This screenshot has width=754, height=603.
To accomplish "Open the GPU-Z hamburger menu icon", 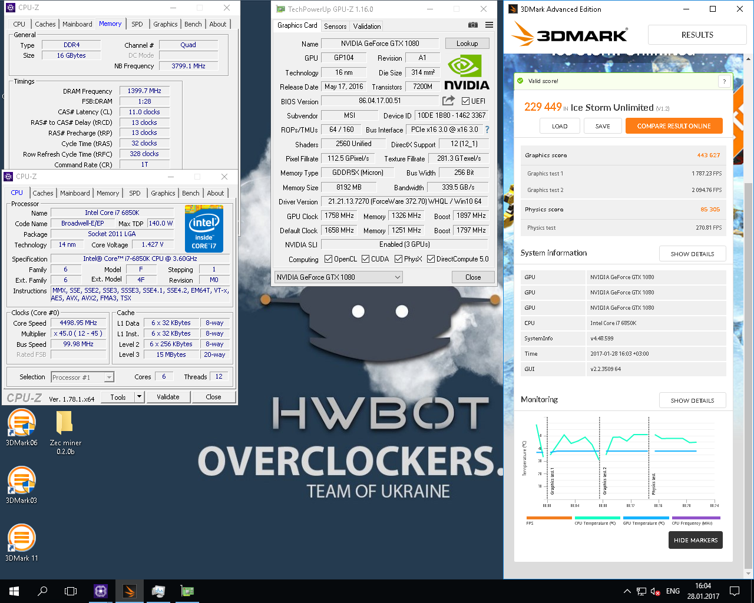I will [x=489, y=25].
